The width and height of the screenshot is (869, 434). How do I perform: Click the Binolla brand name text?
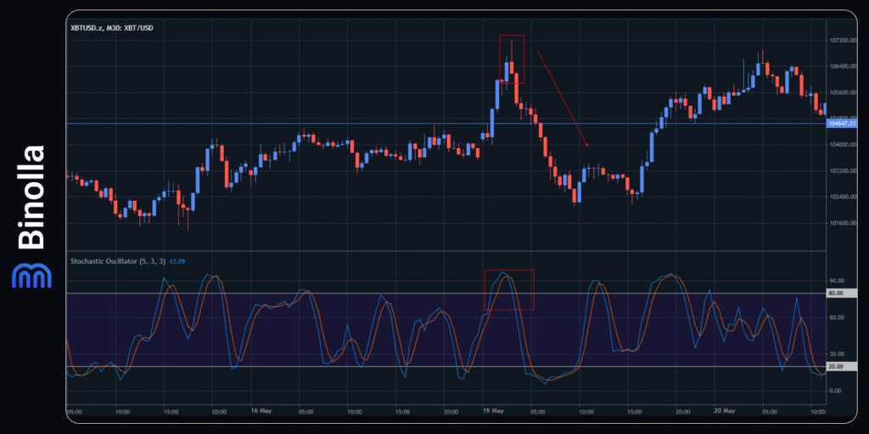tap(31, 197)
